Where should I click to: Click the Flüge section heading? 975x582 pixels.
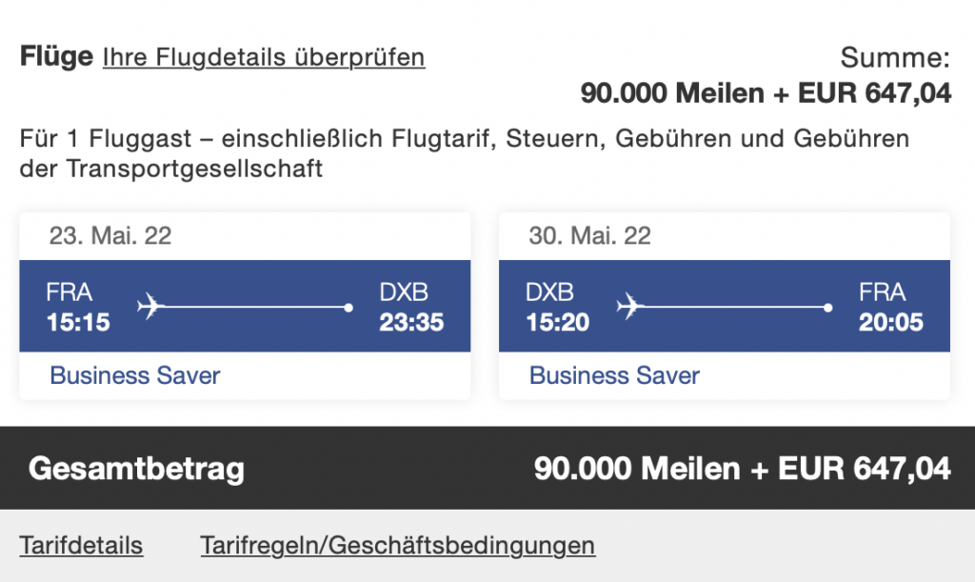[x=56, y=57]
